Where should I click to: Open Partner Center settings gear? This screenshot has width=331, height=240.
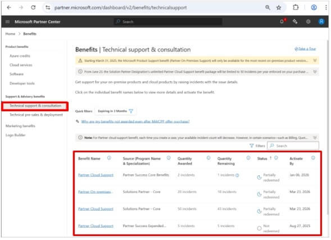click(308, 21)
